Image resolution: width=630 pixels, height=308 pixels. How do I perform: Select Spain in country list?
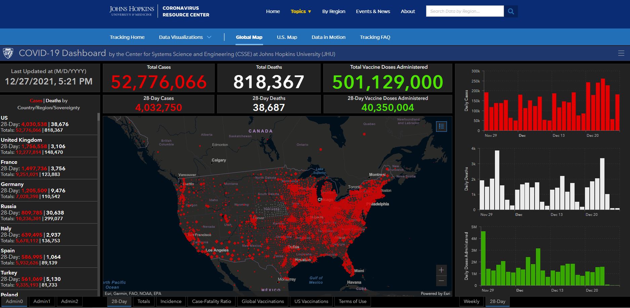tap(48, 257)
